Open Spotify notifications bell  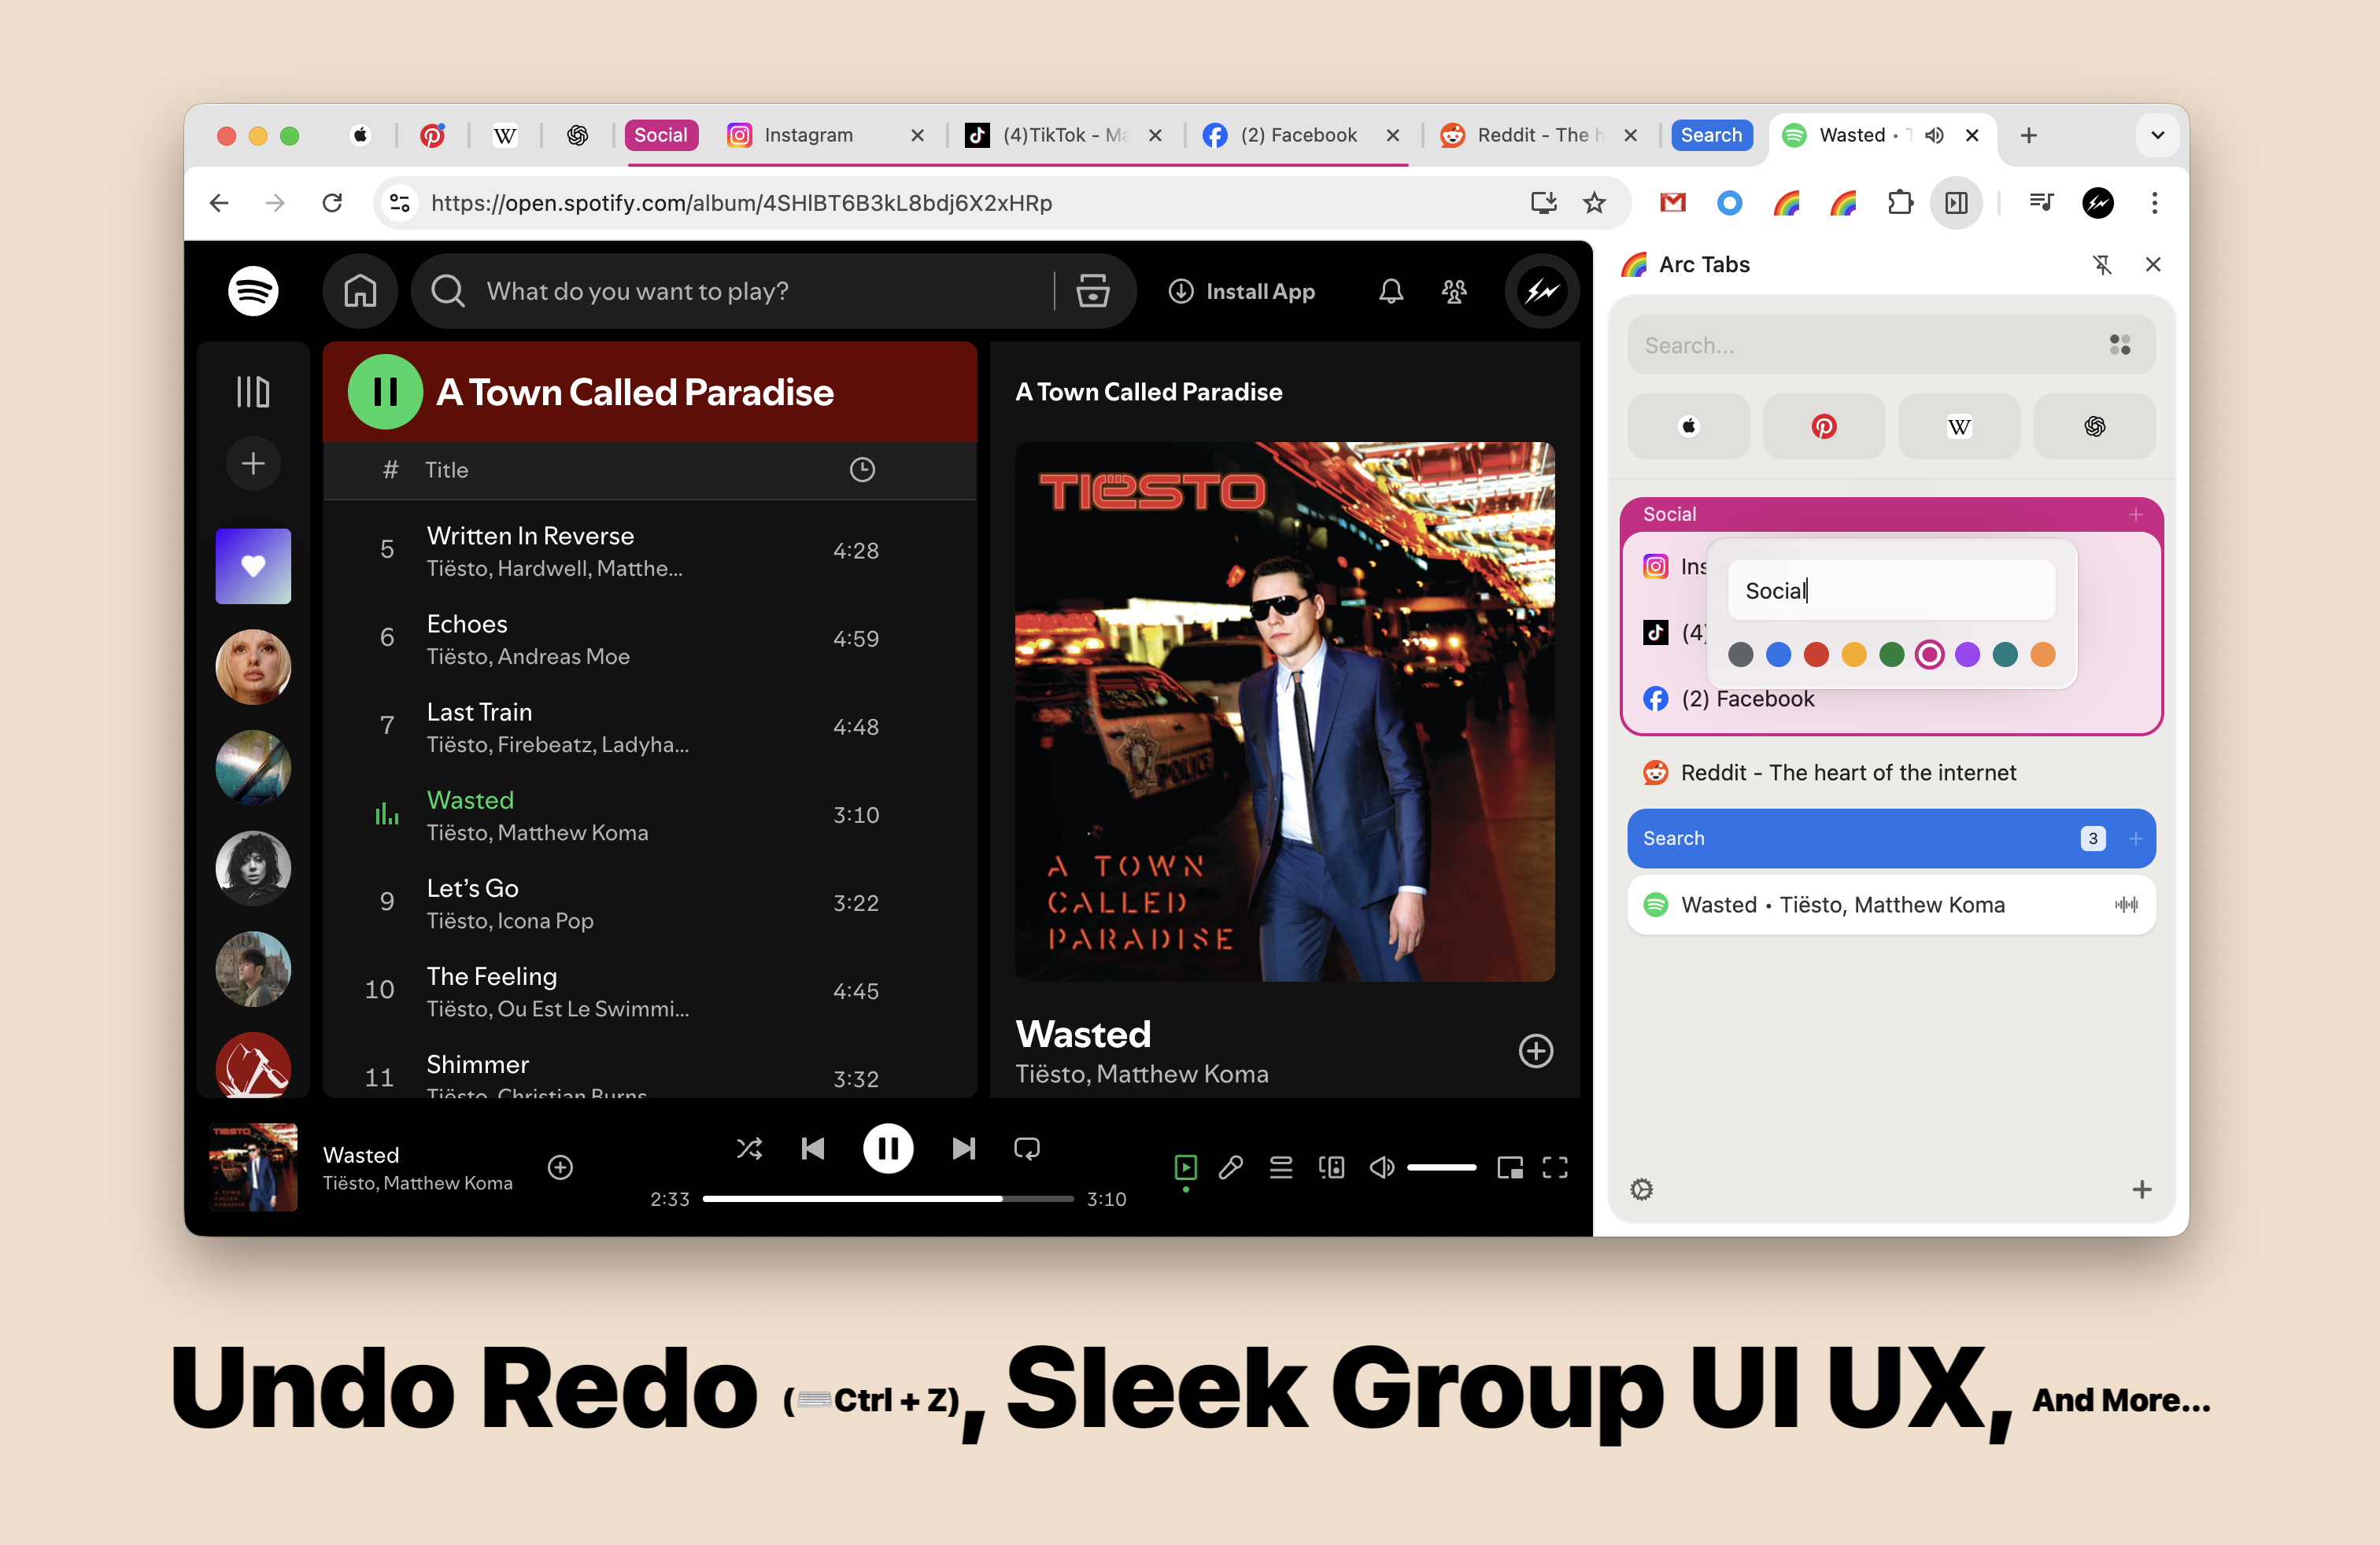pyautogui.click(x=1390, y=291)
